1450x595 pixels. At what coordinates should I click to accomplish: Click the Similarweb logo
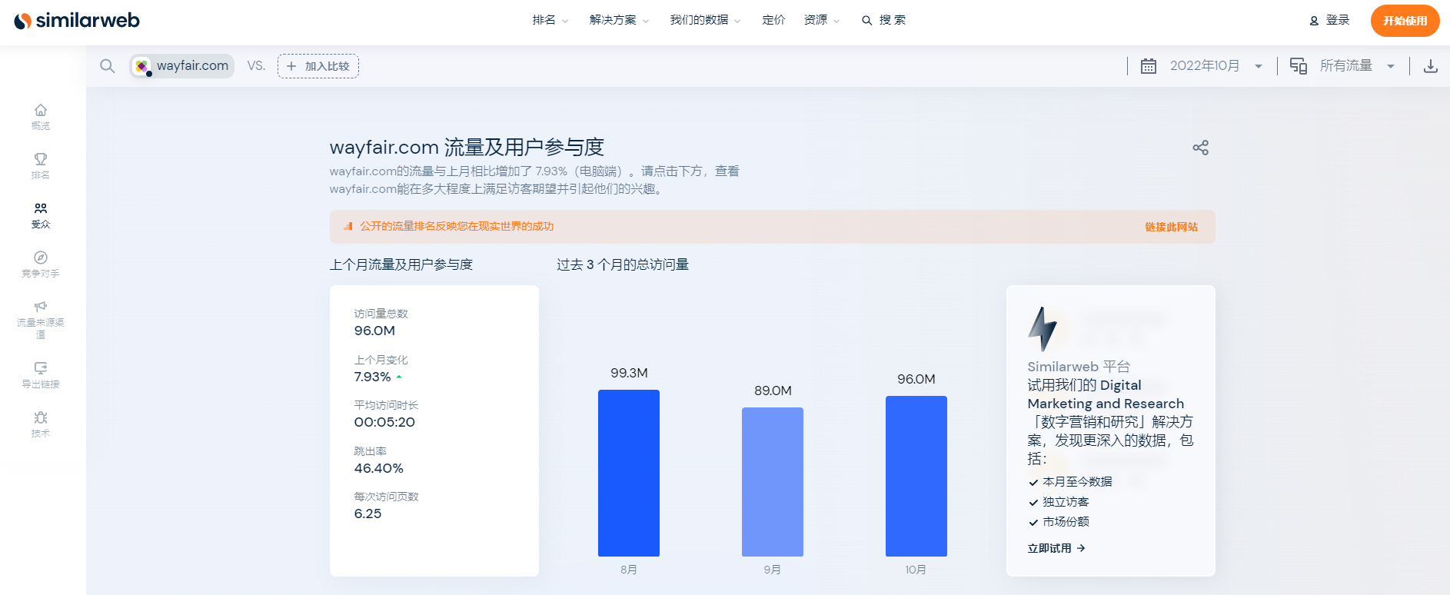[x=77, y=21]
